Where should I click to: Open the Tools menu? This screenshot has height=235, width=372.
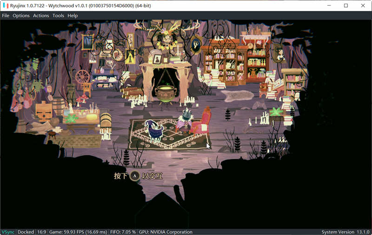[58, 16]
